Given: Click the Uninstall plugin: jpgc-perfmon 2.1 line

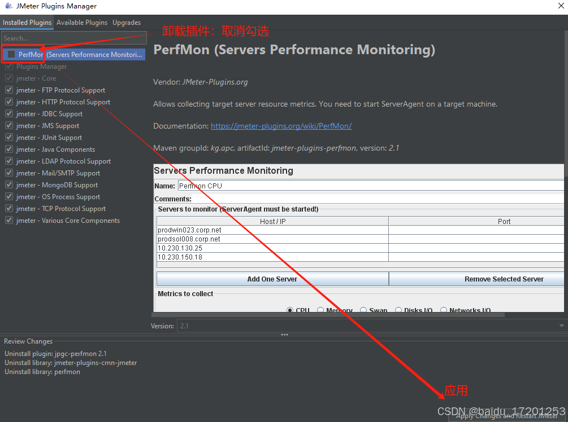Looking at the screenshot, I should (x=55, y=354).
